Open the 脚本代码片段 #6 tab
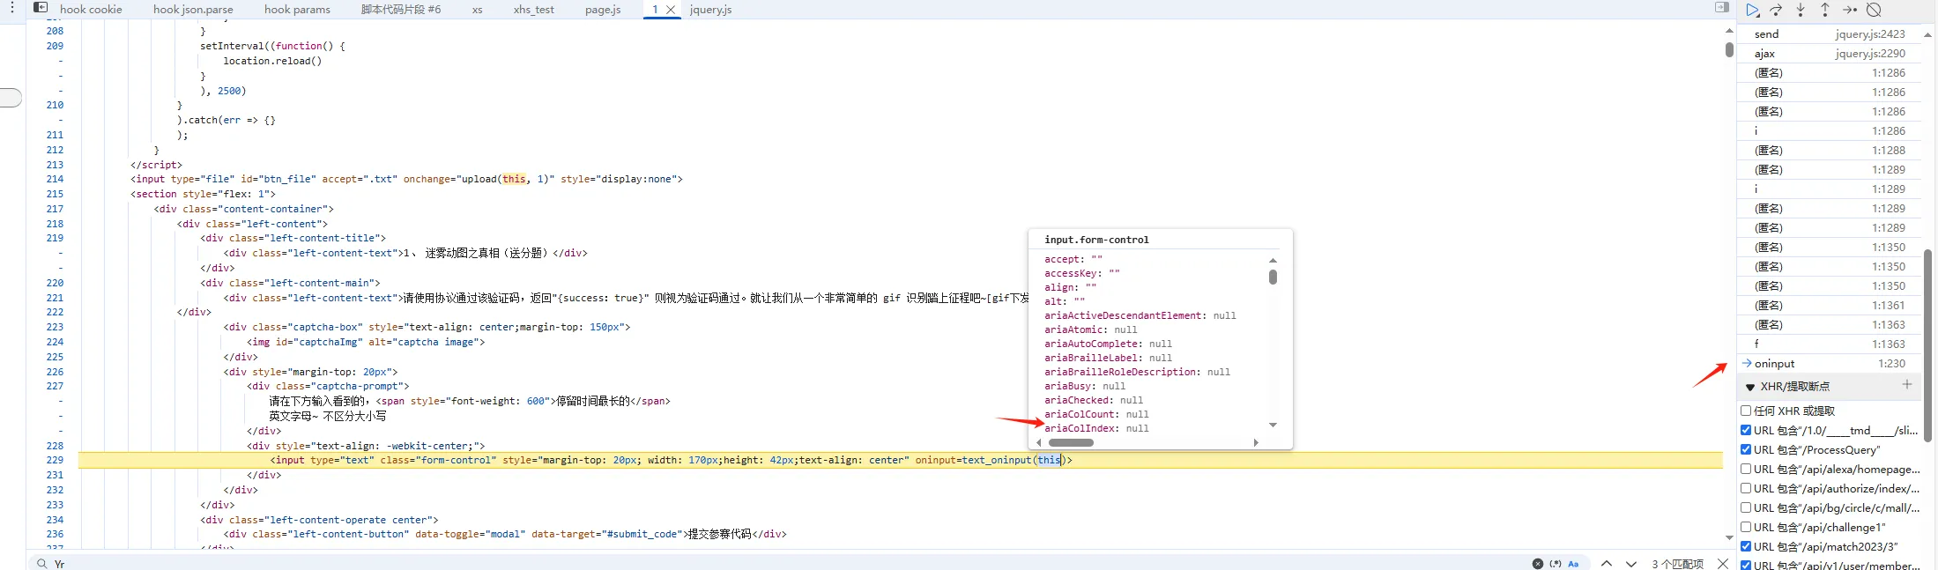Image resolution: width=1938 pixels, height=570 pixels. 401,10
